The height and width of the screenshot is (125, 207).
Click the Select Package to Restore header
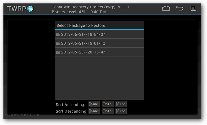tap(81, 25)
